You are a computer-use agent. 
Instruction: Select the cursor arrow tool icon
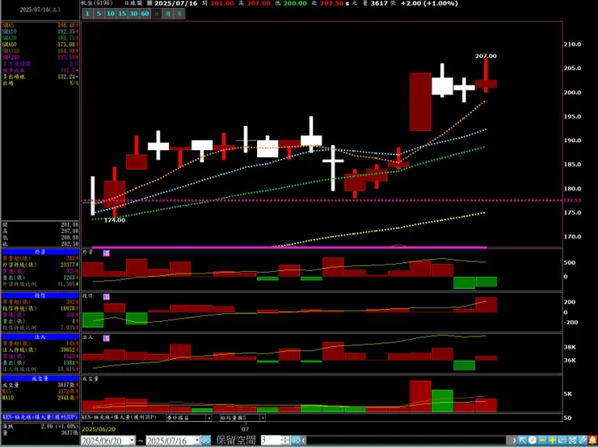(523, 441)
